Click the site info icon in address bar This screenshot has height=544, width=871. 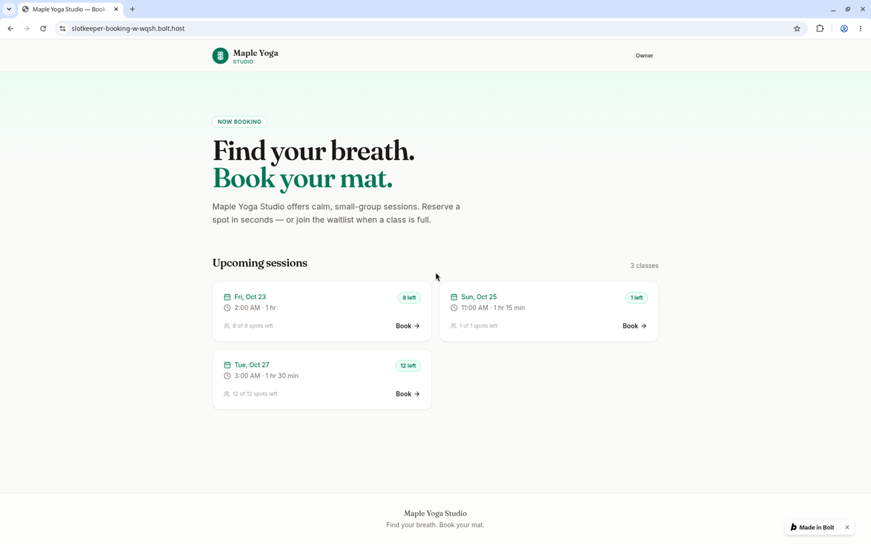pos(63,29)
